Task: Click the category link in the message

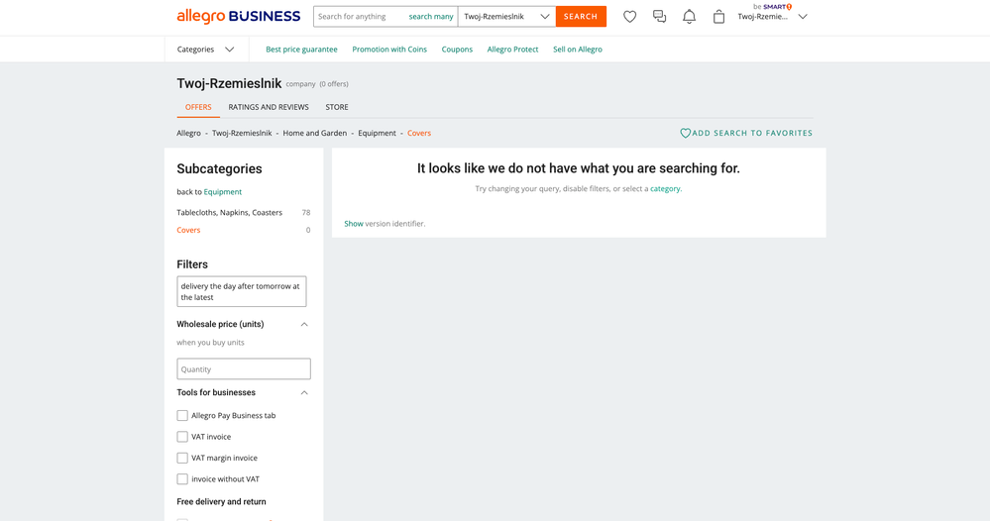Action: coord(665,188)
